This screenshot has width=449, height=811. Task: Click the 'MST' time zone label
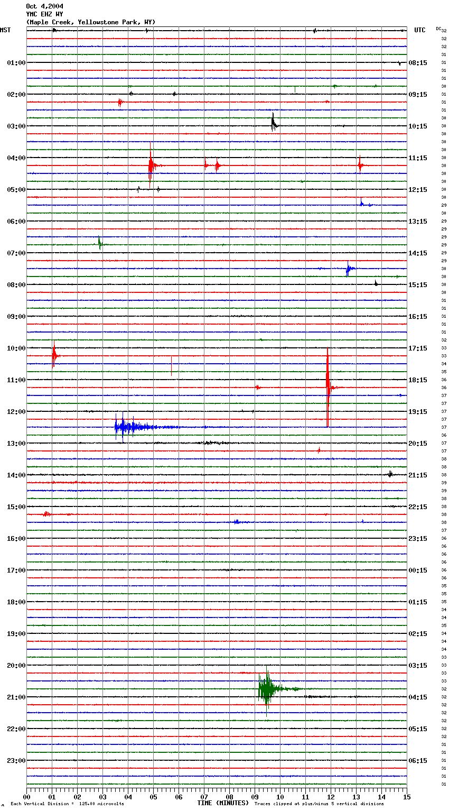coord(5,30)
